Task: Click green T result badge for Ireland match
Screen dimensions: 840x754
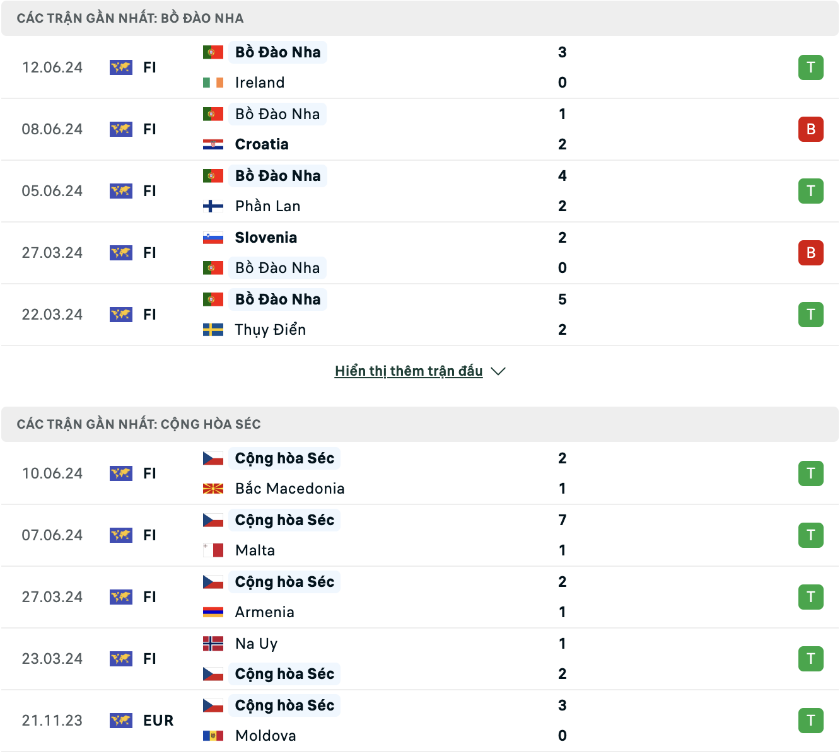Action: point(811,67)
